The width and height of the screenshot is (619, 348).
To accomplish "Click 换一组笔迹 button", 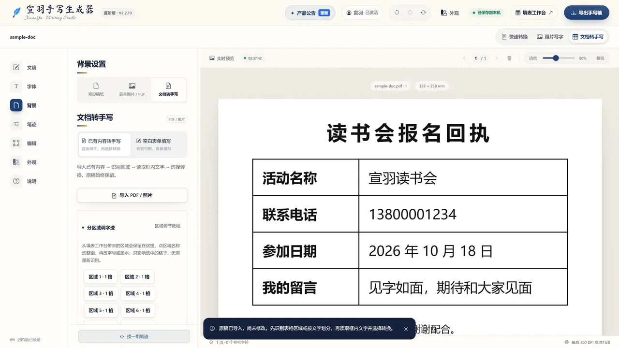I will [134, 336].
